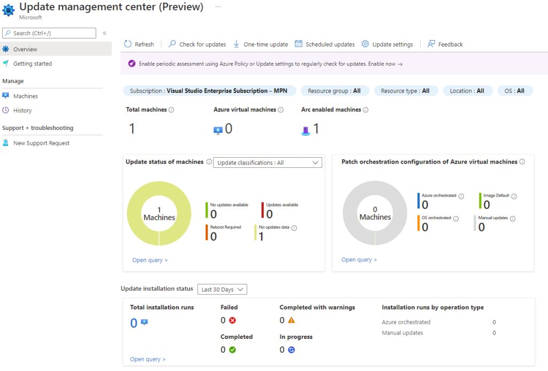This screenshot has height=371, width=548.
Task: Show info tooltip for Update status of machines
Action: (x=209, y=162)
